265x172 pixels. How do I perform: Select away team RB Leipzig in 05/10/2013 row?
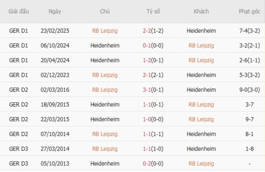coord(201,163)
